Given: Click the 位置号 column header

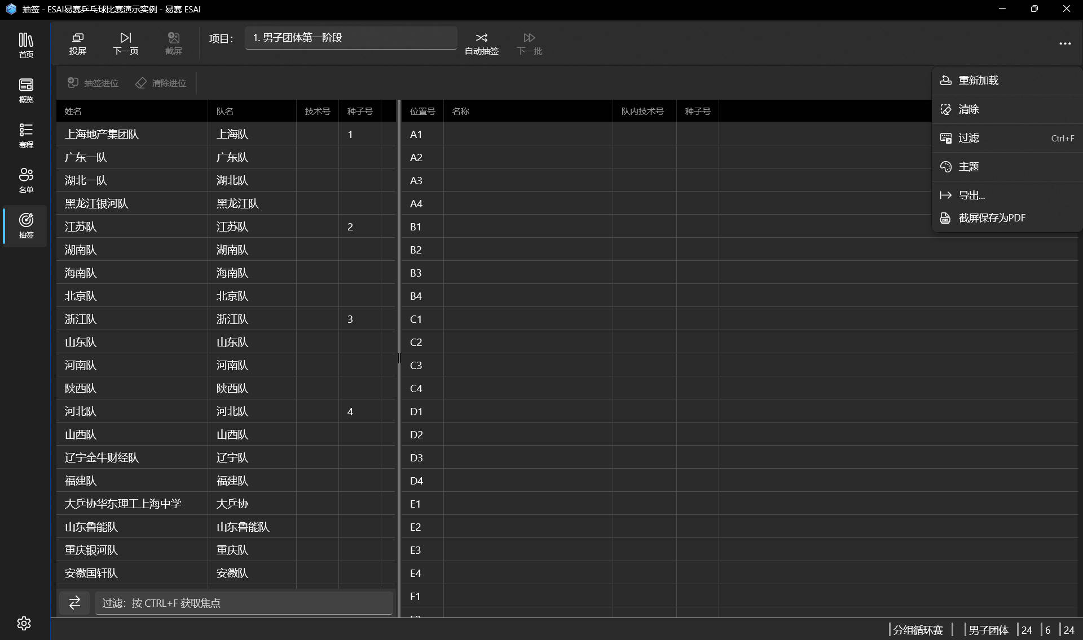Looking at the screenshot, I should tap(422, 111).
